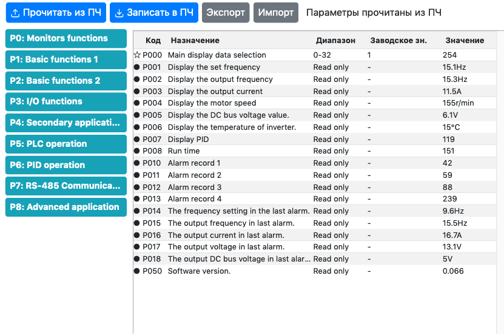This screenshot has height=335, width=504.
Task: Open the P5: PLC operation group
Action: [x=66, y=144]
